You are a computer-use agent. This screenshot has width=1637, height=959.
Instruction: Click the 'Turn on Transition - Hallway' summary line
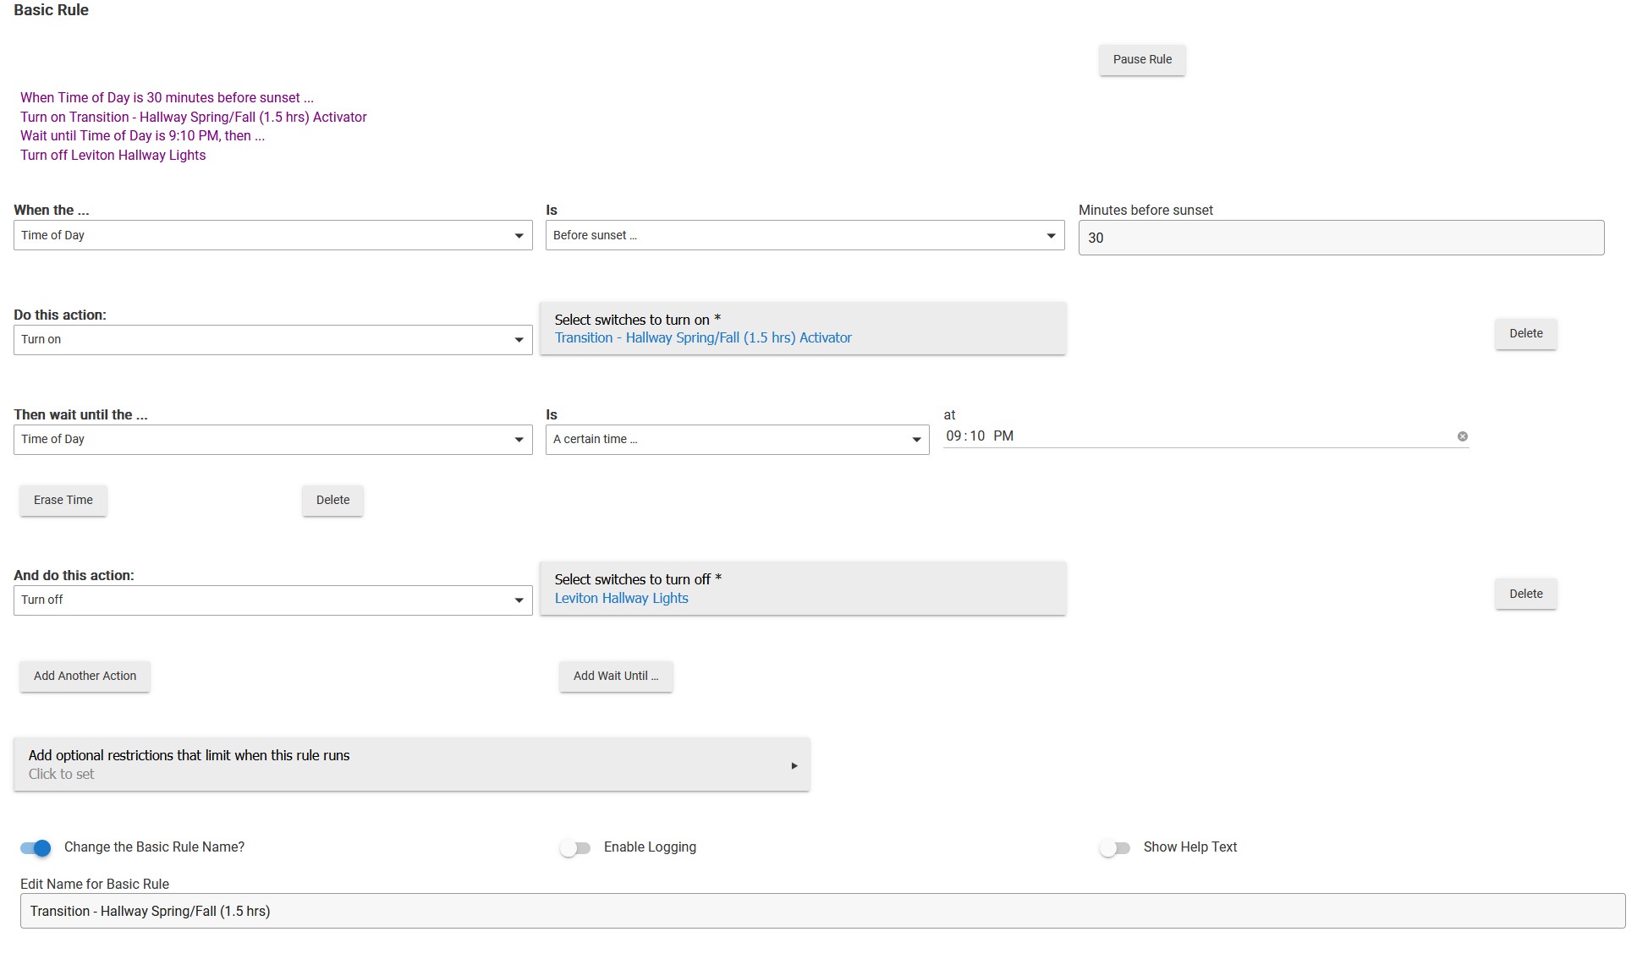pos(194,118)
